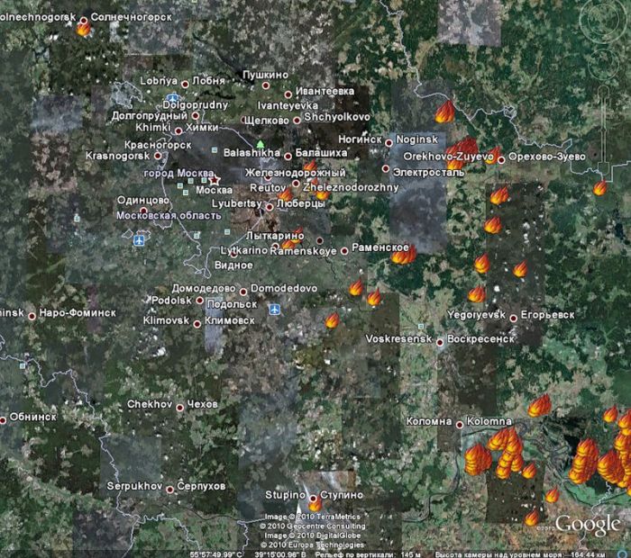The height and width of the screenshot is (558, 631).
Task: Open the fire marker directly above Kolomna
Action: point(539,406)
